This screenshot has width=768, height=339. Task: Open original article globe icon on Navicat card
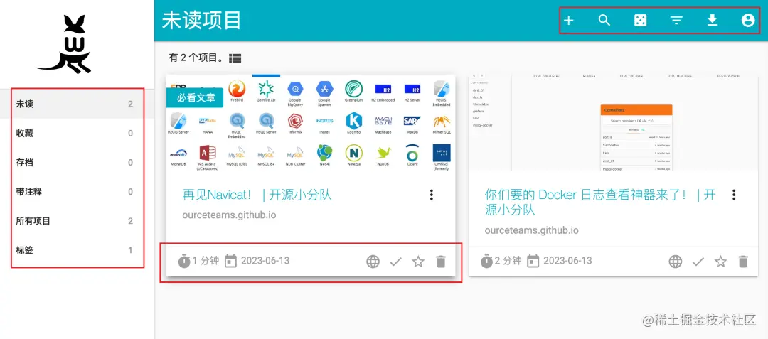(x=373, y=262)
